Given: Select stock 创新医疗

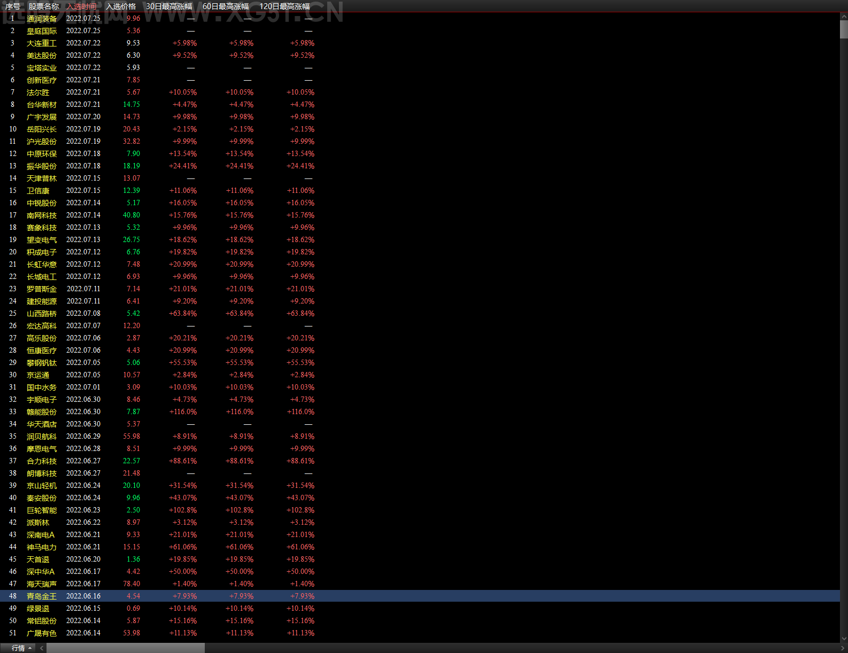Looking at the screenshot, I should [x=42, y=80].
